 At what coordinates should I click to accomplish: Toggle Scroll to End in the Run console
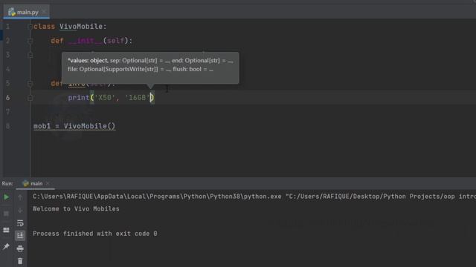pyautogui.click(x=20, y=236)
